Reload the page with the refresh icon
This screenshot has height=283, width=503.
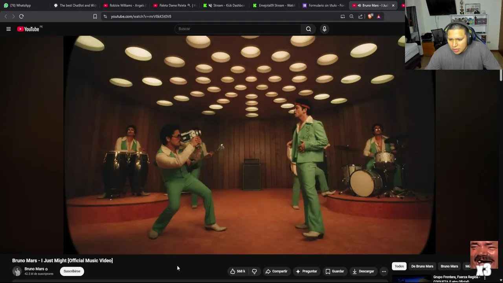click(x=21, y=17)
